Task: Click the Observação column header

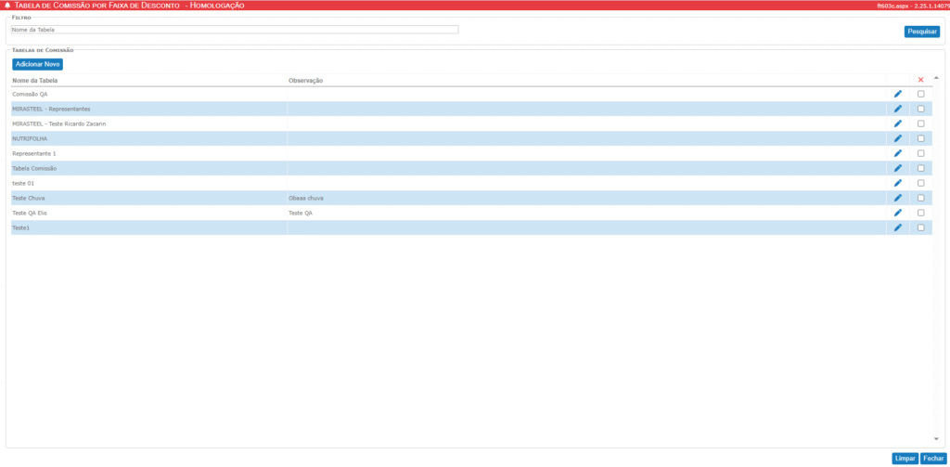Action: (305, 81)
